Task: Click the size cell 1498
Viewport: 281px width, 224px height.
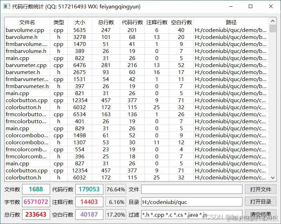Action: pos(80,136)
